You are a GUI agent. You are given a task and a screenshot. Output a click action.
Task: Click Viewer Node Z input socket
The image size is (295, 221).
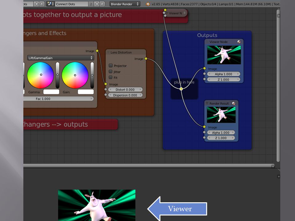[x=205, y=79]
